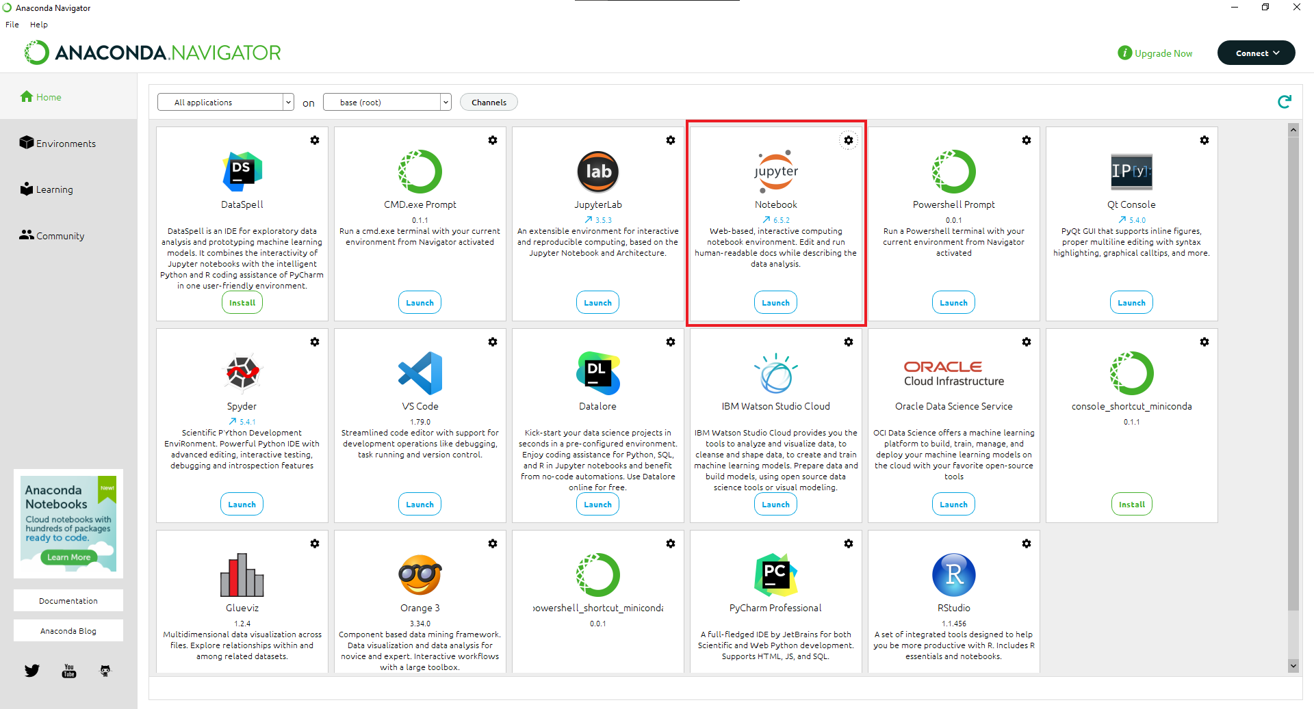The image size is (1314, 709).
Task: Click the scrollbar up arrow
Action: tap(1293, 129)
